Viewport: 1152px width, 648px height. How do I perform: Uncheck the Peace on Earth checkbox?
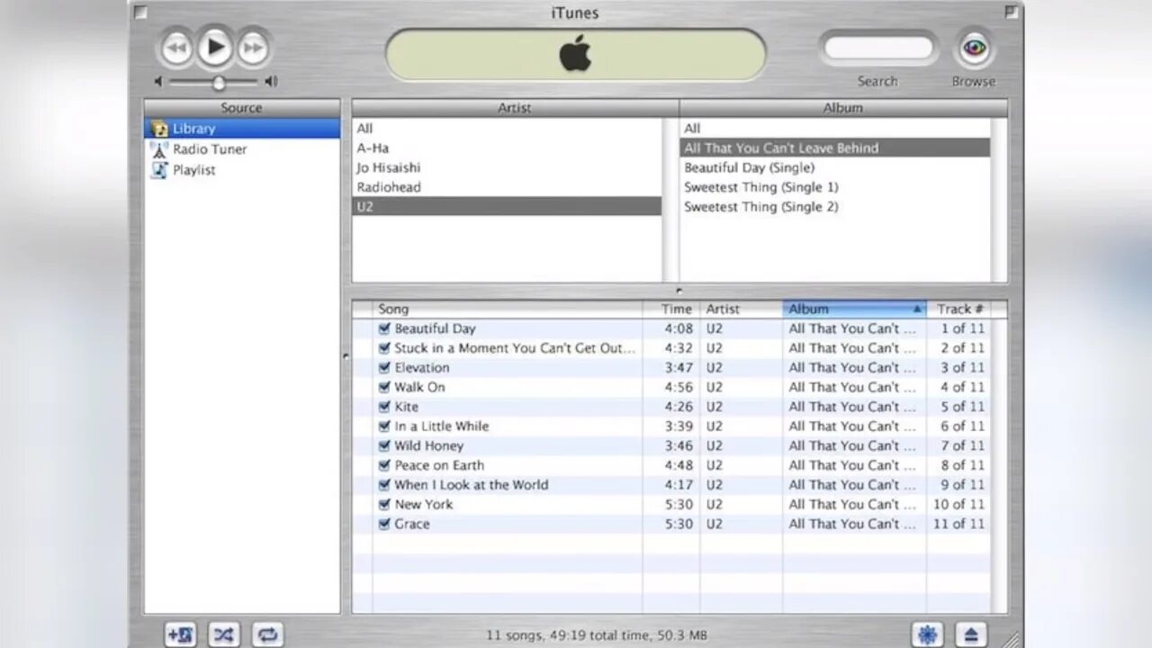[x=384, y=465]
